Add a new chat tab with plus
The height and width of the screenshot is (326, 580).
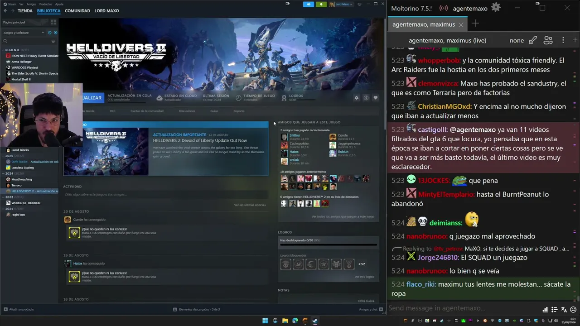[475, 24]
